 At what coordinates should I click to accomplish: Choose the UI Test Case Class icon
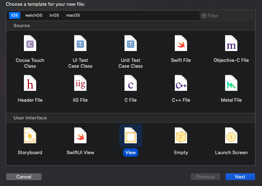pyautogui.click(x=80, y=43)
